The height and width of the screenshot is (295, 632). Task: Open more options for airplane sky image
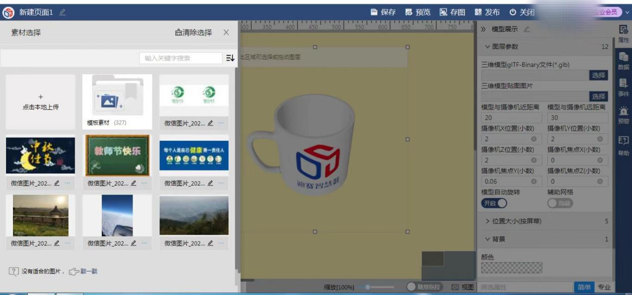click(144, 243)
